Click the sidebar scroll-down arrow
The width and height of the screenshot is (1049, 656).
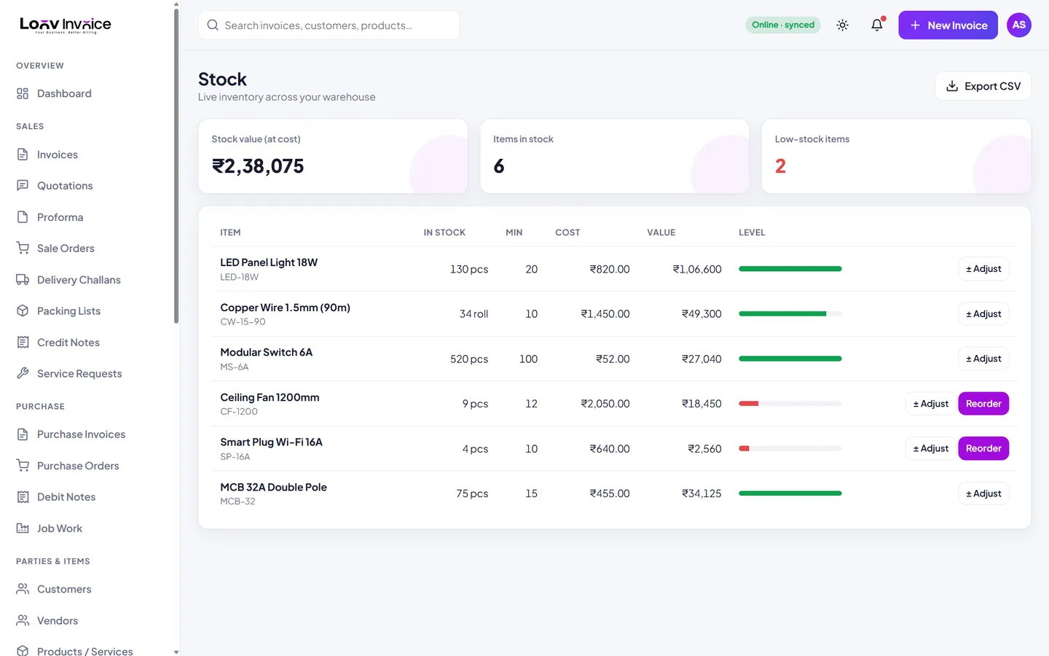point(176,652)
